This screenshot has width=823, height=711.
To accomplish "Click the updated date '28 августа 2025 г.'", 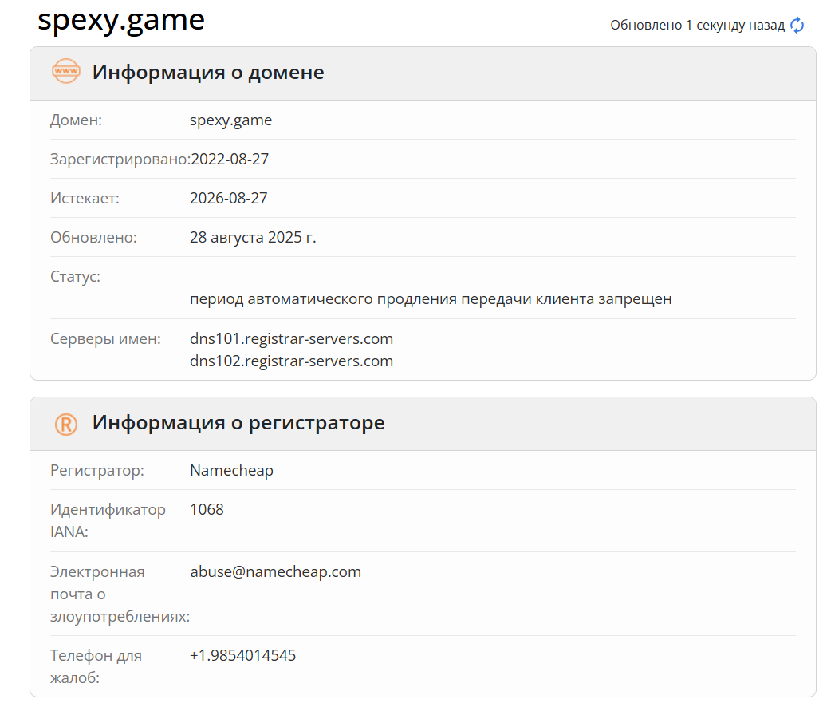I will point(253,237).
